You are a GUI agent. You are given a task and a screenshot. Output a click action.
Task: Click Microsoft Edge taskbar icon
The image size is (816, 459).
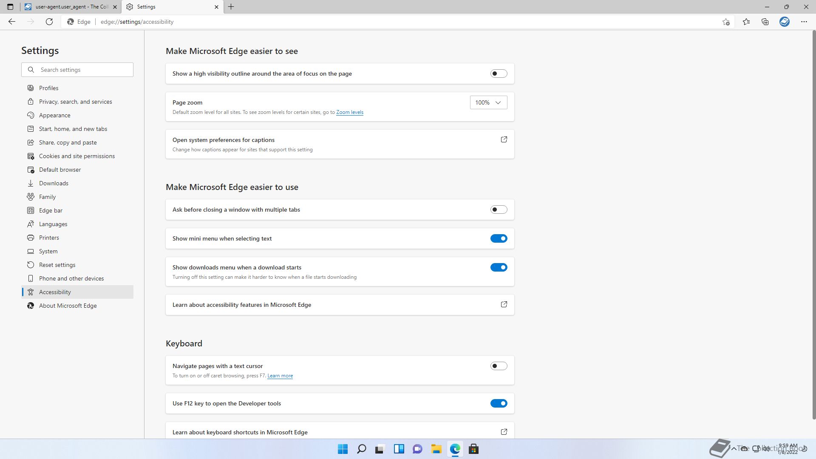click(x=455, y=449)
